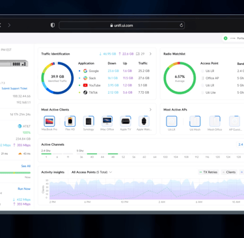Select the Flex HD client icon
The width and height of the screenshot is (244, 238).
(x=70, y=122)
